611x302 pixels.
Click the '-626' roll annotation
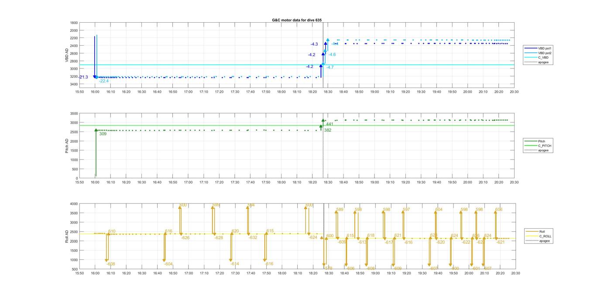coord(185,238)
